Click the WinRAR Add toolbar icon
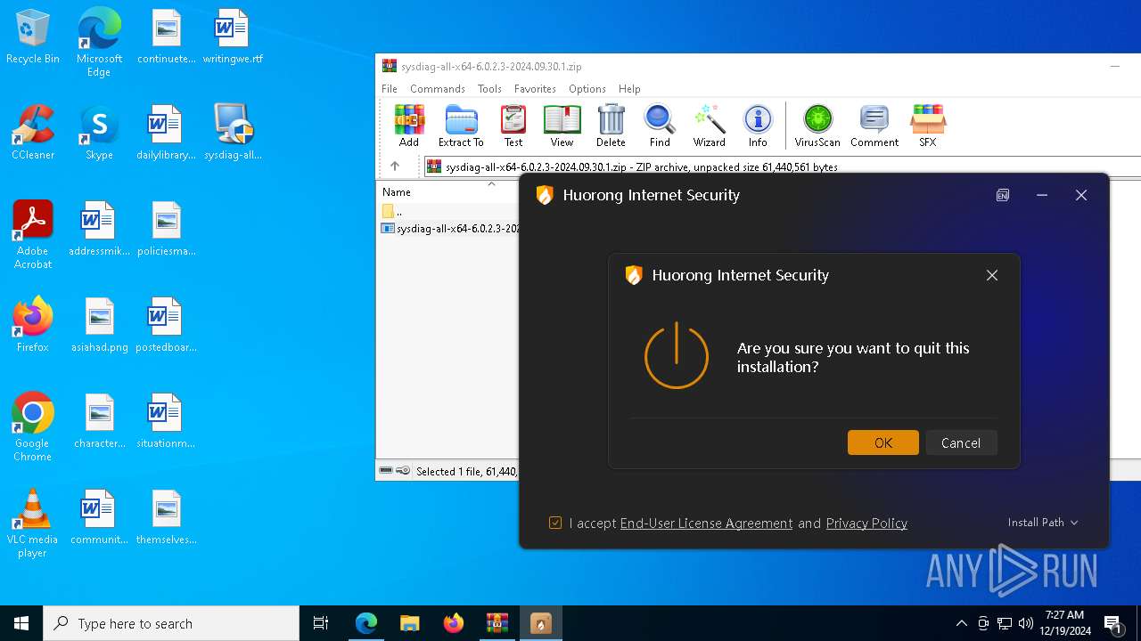The width and height of the screenshot is (1141, 641). click(409, 126)
